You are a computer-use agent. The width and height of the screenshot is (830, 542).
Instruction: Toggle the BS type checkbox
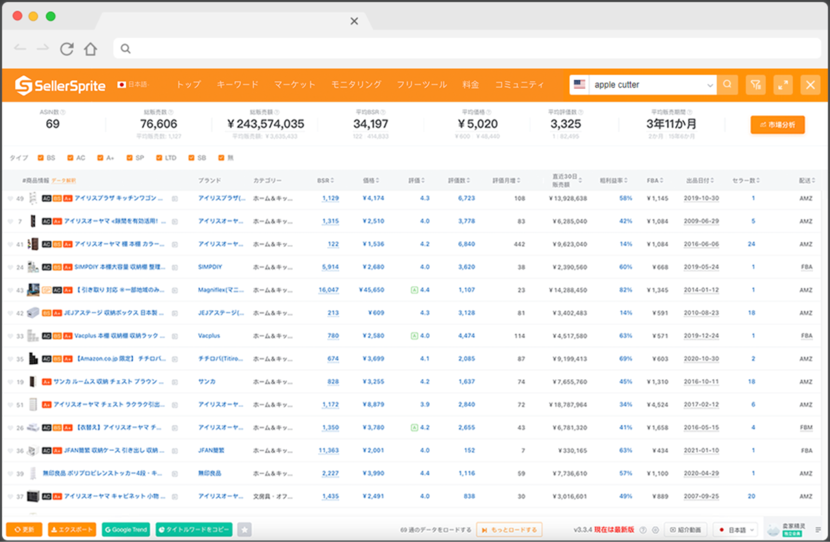point(40,158)
